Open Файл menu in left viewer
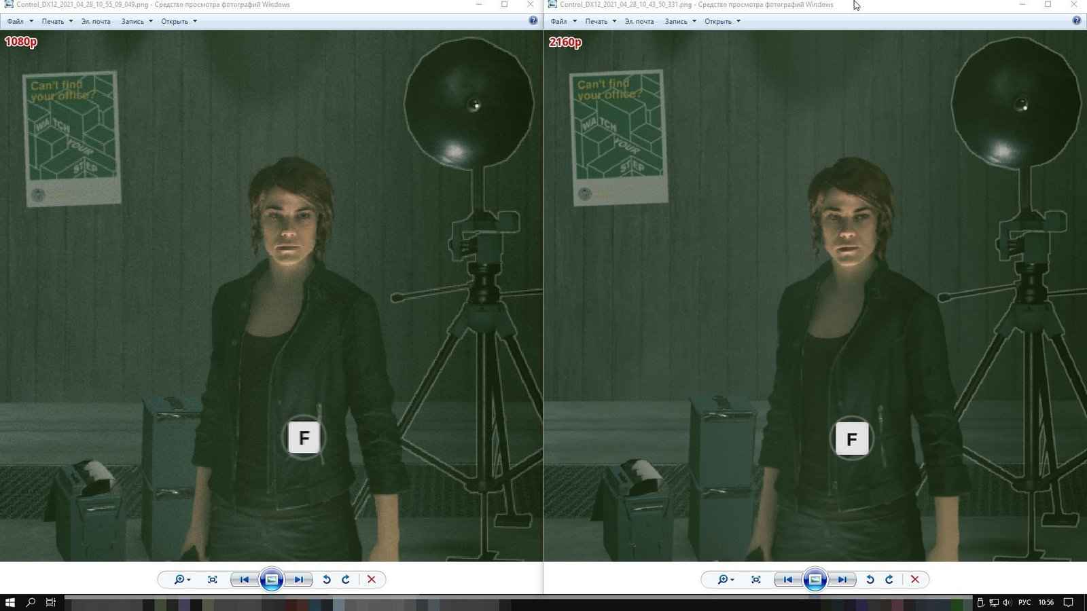1087x611 pixels. (20, 21)
